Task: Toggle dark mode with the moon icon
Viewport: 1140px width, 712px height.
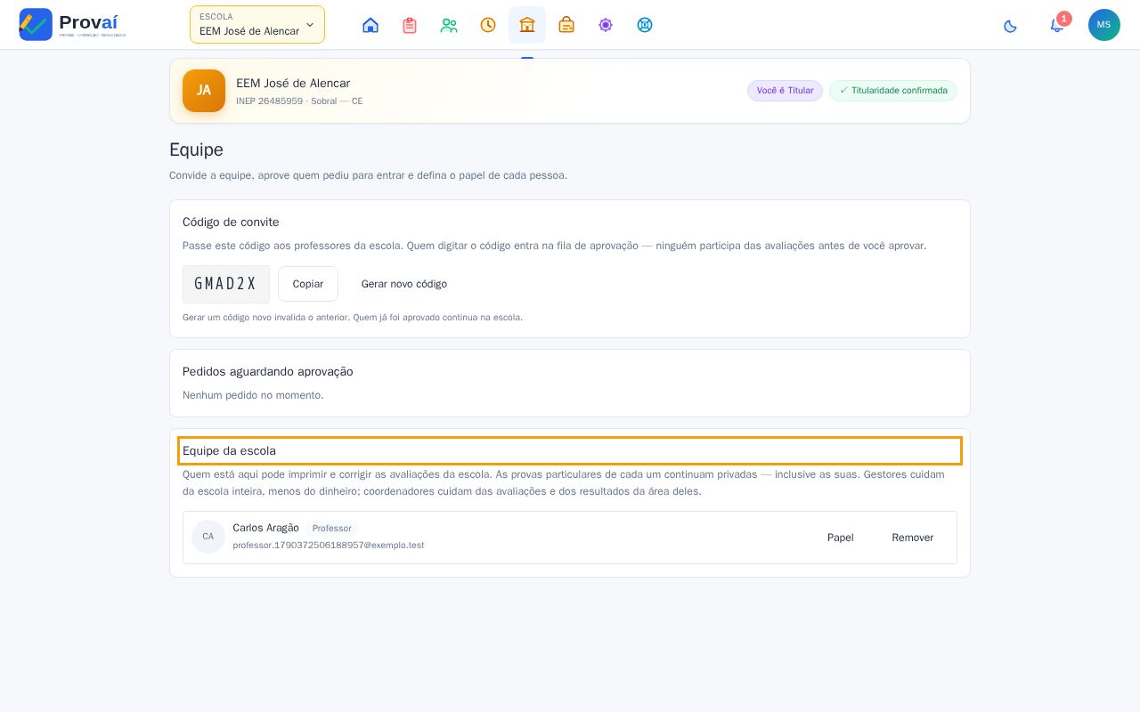Action: (x=1010, y=26)
